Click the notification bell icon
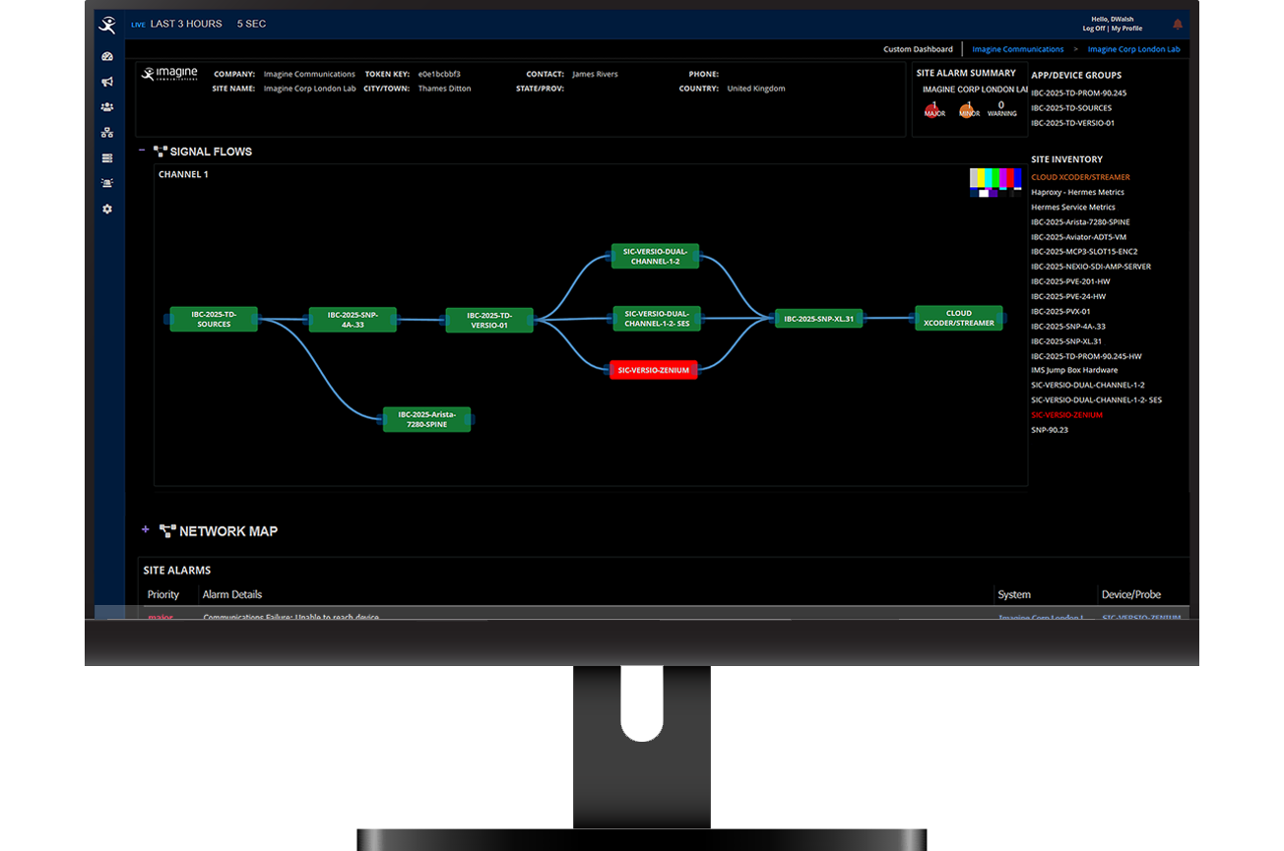 pyautogui.click(x=1178, y=25)
